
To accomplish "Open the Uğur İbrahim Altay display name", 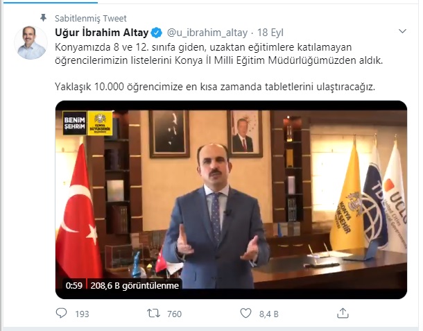I will [102, 33].
